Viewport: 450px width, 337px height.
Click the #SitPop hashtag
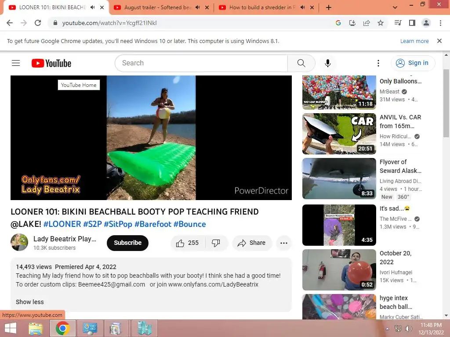(118, 224)
